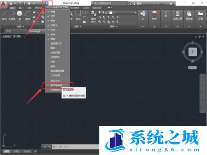Click the Autodesk Exchange Apps icon in title bar

pyautogui.click(x=157, y=4)
